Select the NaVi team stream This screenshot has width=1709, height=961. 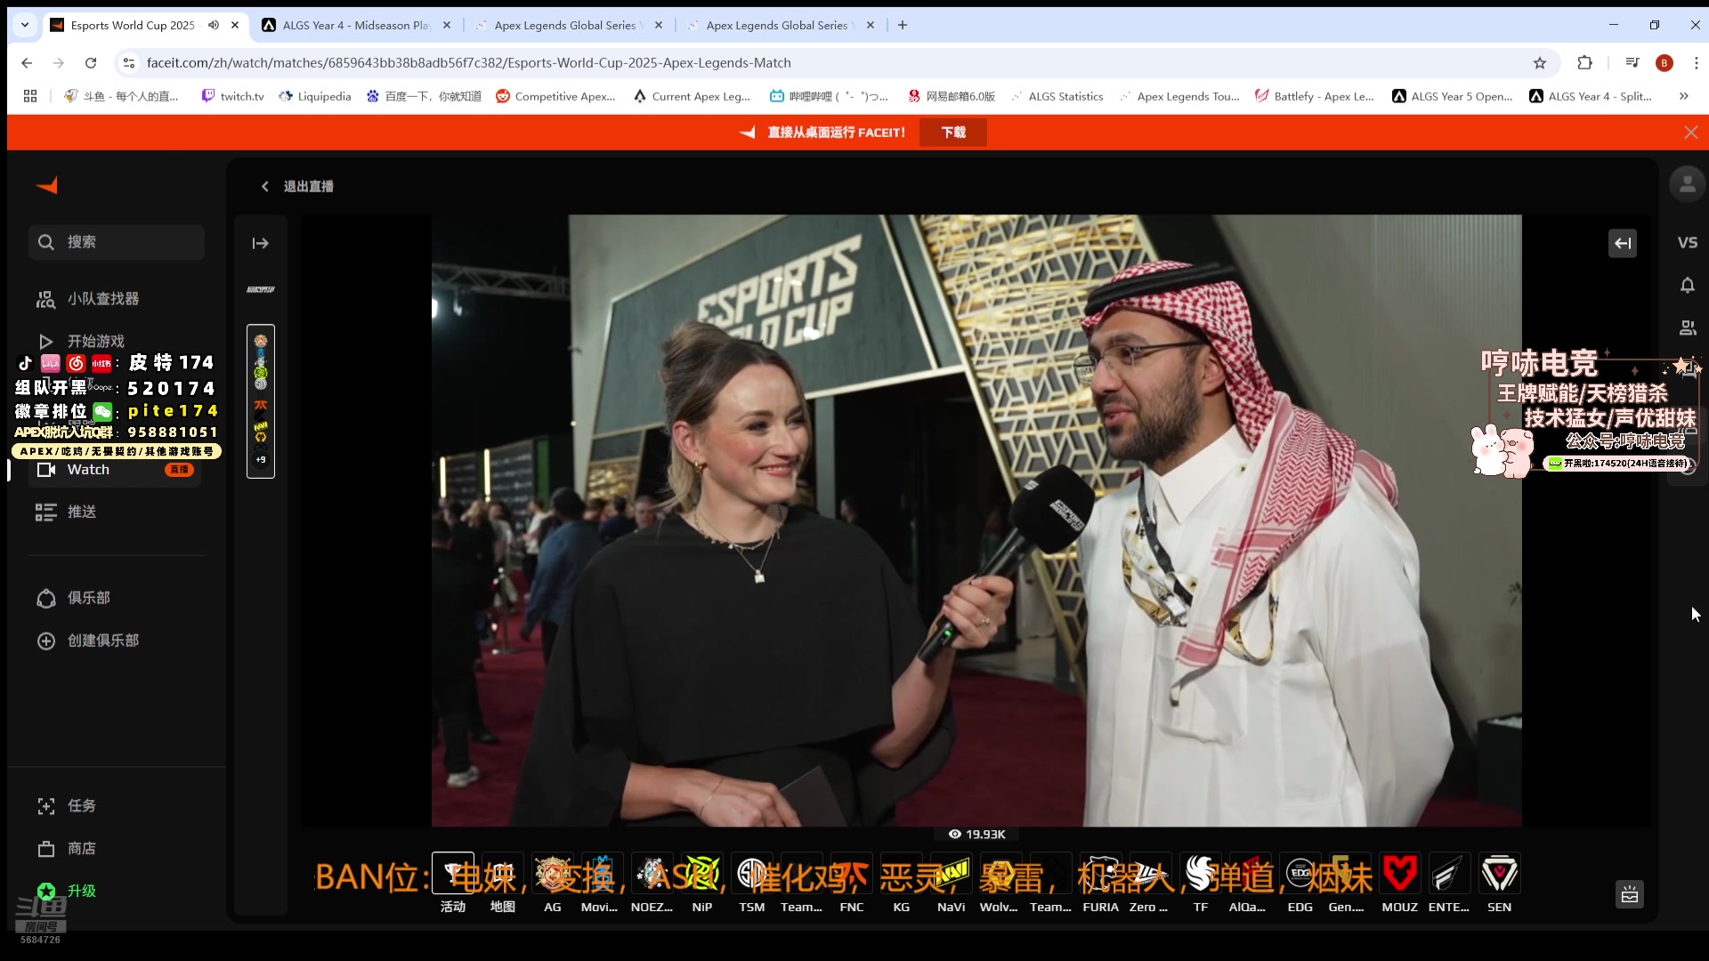click(x=951, y=884)
